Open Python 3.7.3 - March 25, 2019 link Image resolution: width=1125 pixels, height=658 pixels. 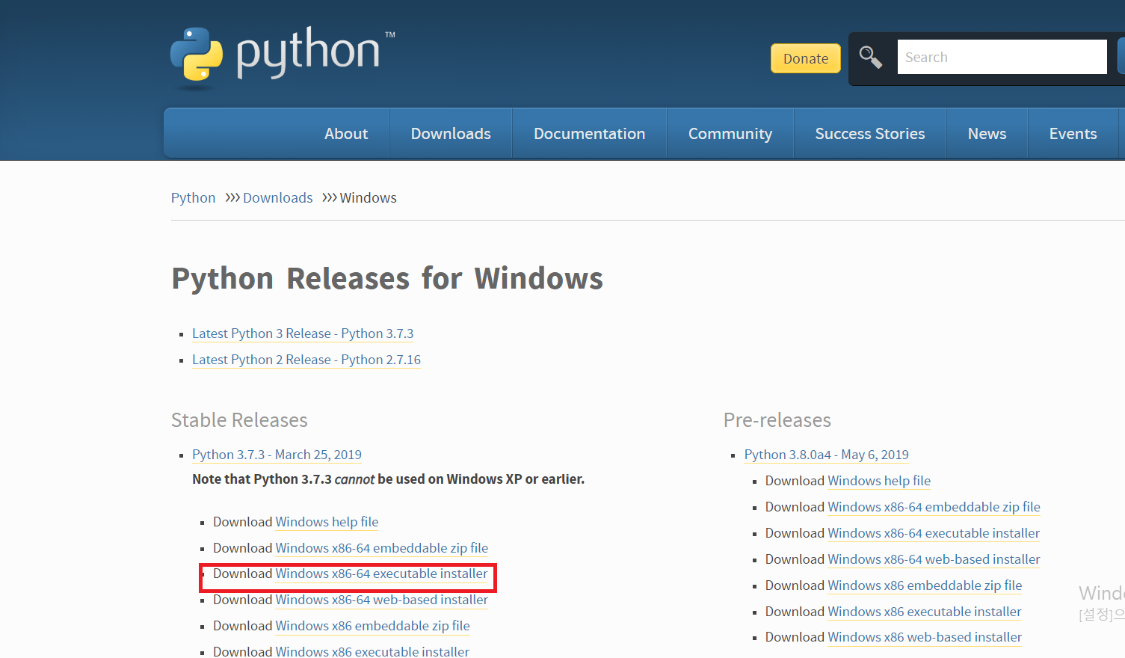(277, 455)
